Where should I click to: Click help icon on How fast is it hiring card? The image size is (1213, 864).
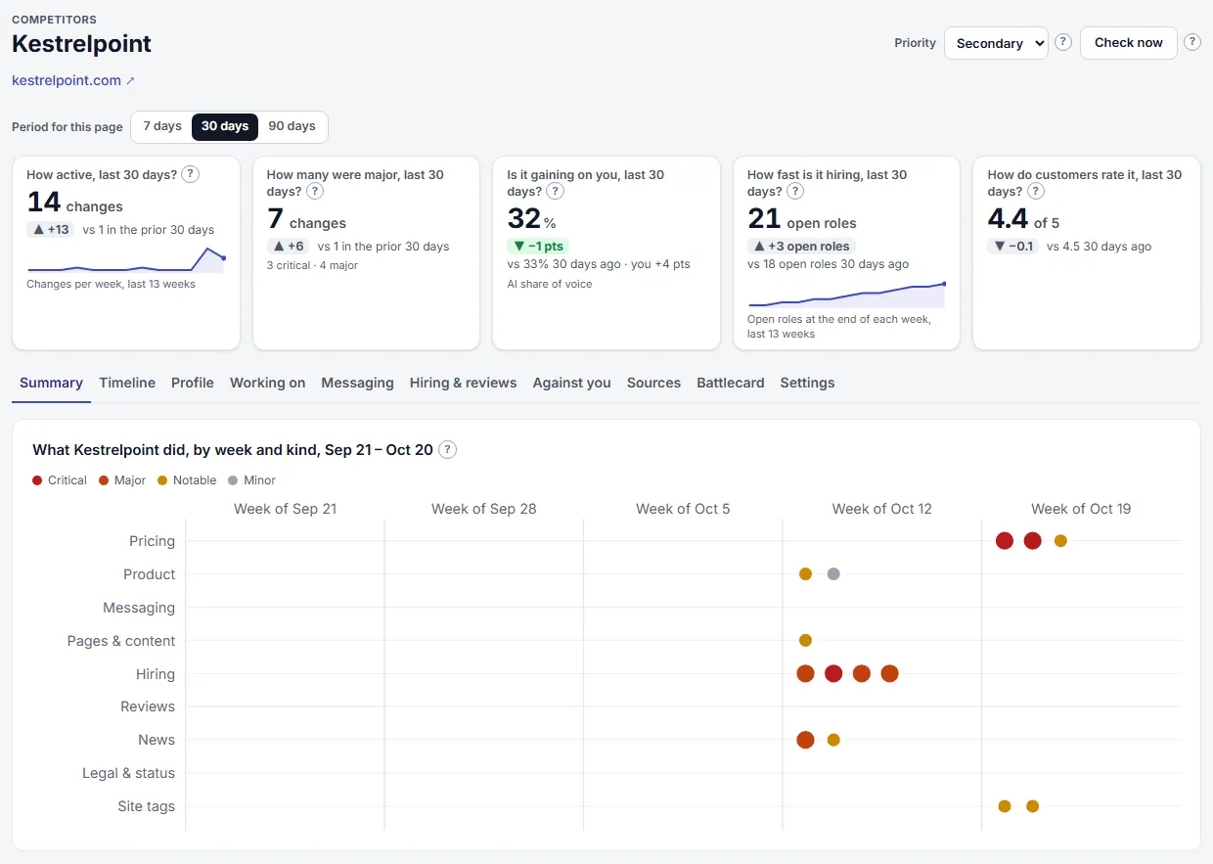click(x=795, y=191)
